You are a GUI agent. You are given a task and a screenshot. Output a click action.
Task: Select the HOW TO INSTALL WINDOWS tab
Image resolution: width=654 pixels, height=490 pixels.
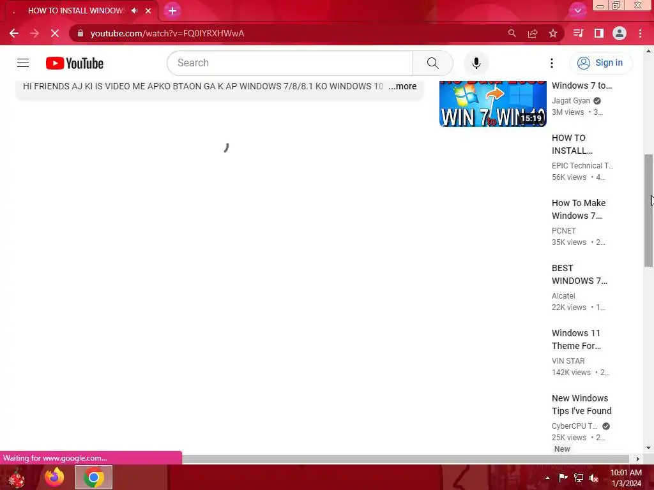click(x=76, y=11)
